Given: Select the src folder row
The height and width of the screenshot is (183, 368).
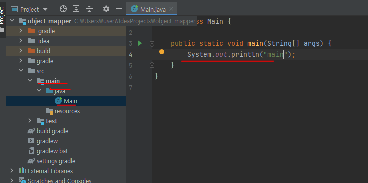Looking at the screenshot, I should coord(66,71).
